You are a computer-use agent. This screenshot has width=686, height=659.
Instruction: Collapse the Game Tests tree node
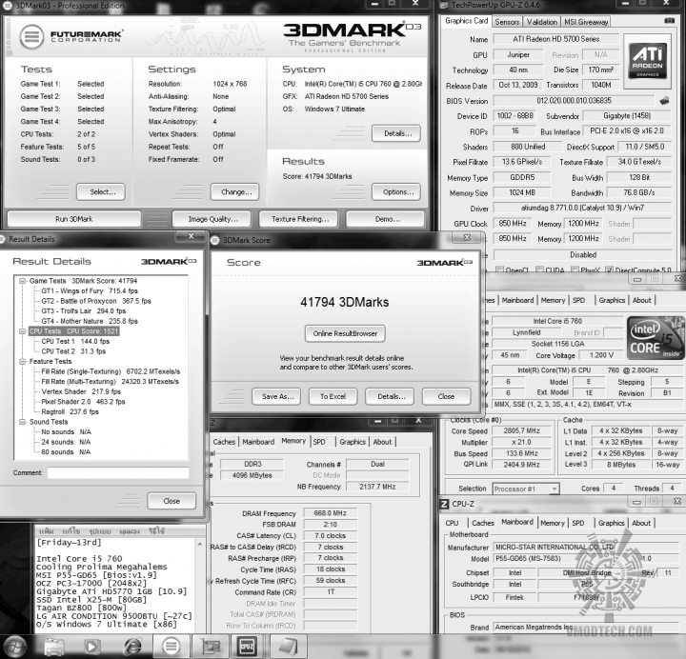click(22, 281)
